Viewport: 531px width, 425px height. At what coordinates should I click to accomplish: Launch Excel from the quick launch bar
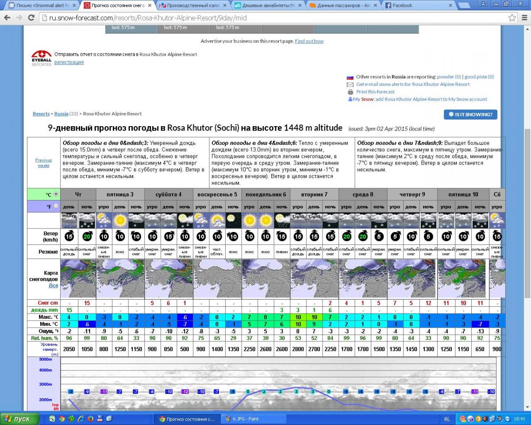click(x=52, y=419)
